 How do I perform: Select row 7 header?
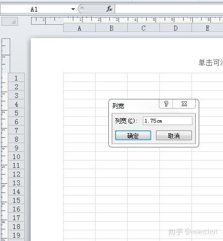coord(17,130)
